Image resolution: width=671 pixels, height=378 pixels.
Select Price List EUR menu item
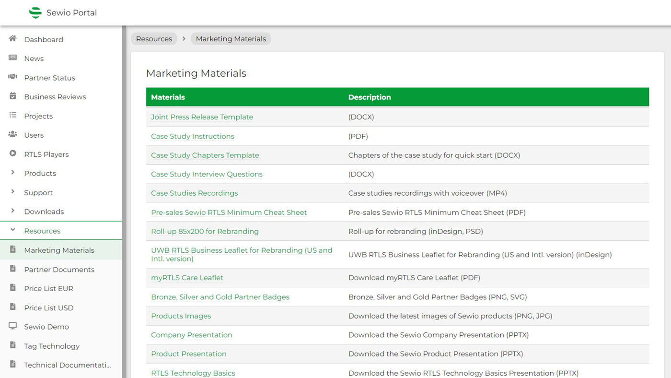(48, 289)
